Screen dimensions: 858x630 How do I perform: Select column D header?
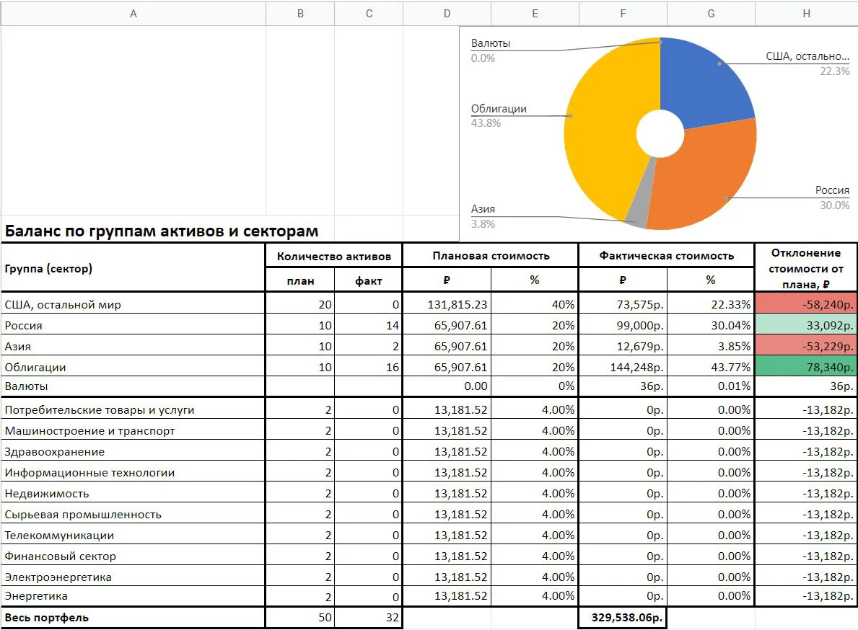click(x=447, y=14)
